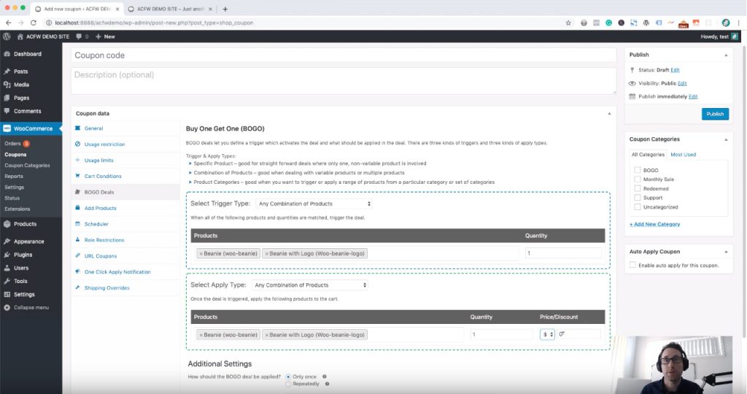Open the Chrome three-dot menu
Screen dimensions: 747x394
pyautogui.click(x=738, y=23)
